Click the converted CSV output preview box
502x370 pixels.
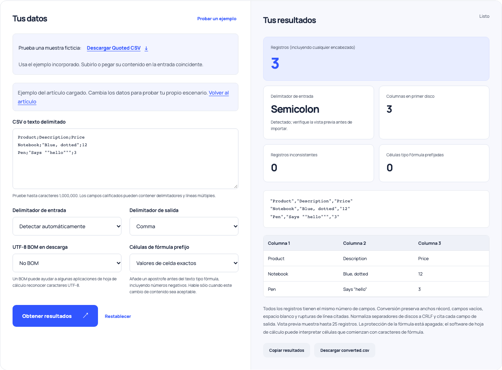(376, 209)
